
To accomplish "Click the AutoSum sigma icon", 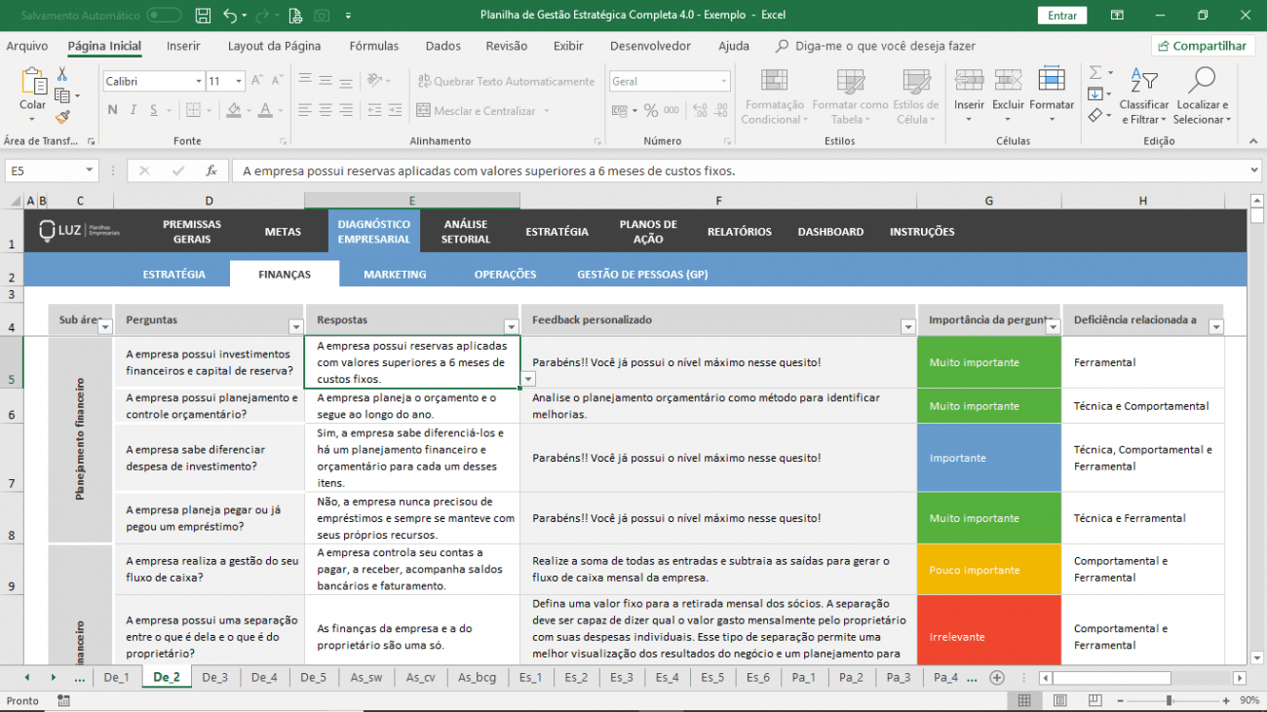I will 1094,73.
